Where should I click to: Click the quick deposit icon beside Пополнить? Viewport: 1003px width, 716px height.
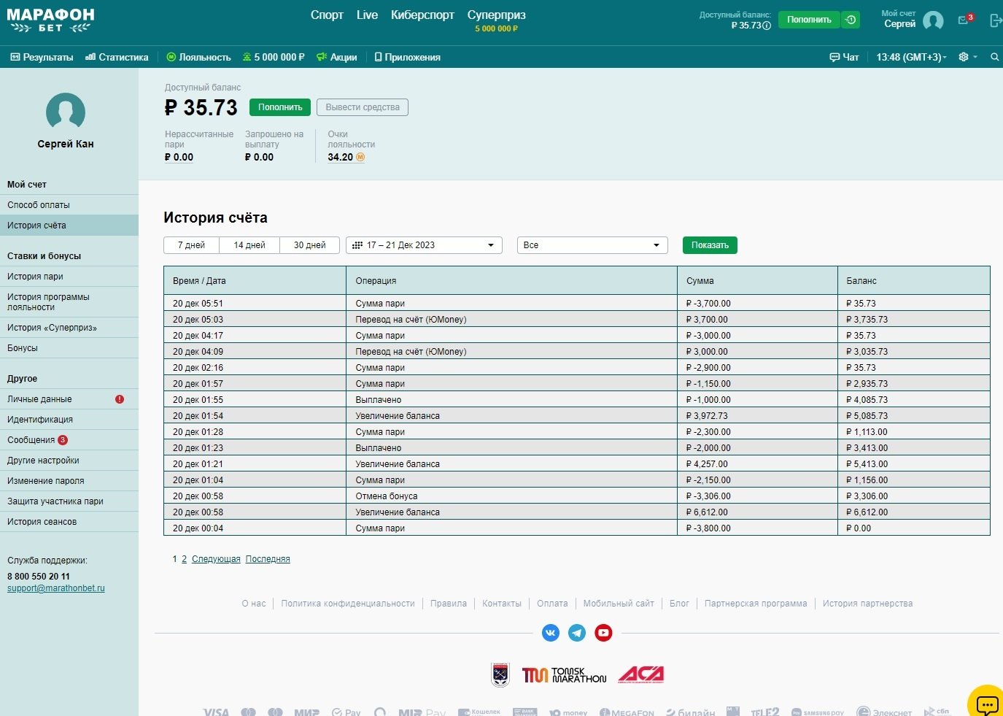click(x=851, y=20)
